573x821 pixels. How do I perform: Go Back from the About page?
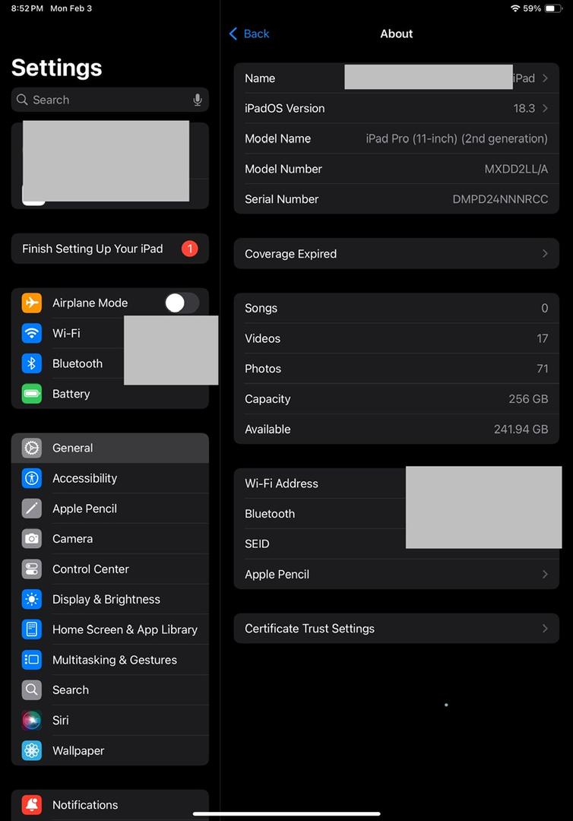pyautogui.click(x=249, y=33)
